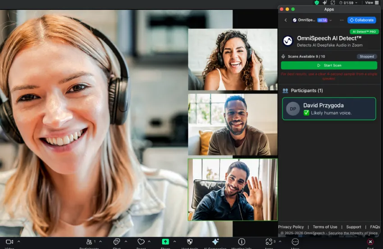This screenshot has height=249, width=383.
Task: Click the blue Collaborate button
Action: pyautogui.click(x=361, y=20)
